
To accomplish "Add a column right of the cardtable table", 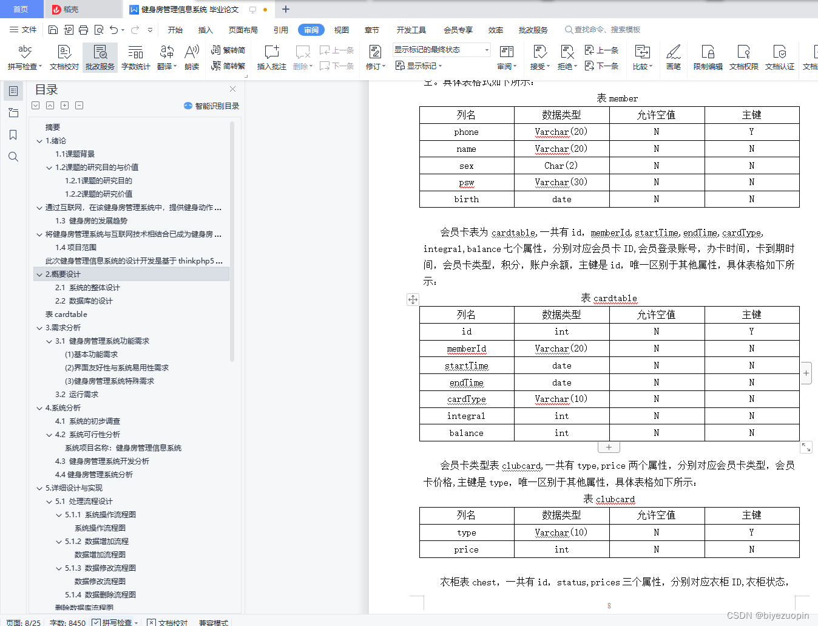I will click(806, 373).
